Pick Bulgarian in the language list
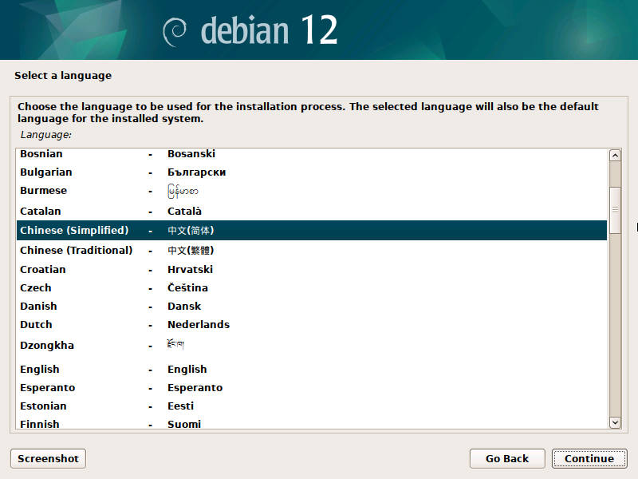Image resolution: width=638 pixels, height=479 pixels. coord(45,172)
